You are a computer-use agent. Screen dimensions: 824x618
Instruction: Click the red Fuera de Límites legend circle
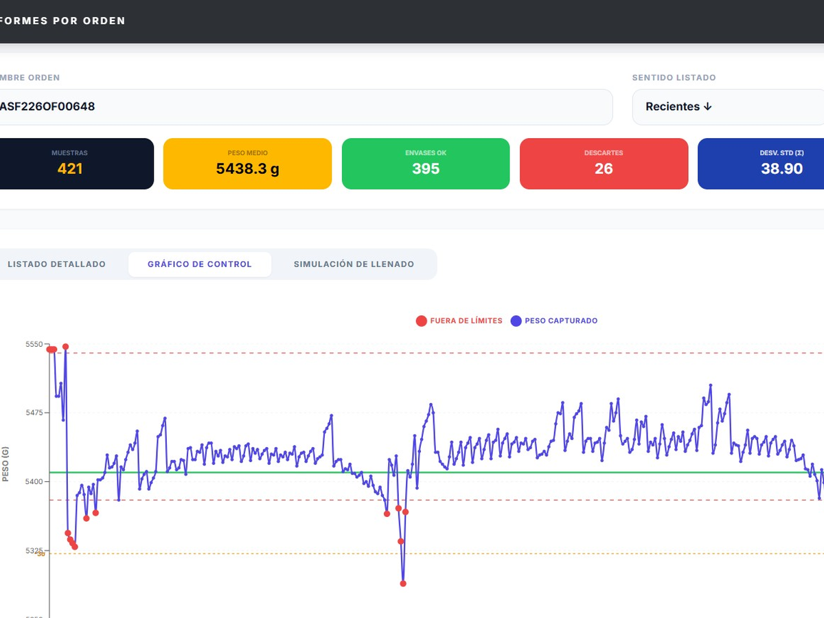click(x=421, y=321)
